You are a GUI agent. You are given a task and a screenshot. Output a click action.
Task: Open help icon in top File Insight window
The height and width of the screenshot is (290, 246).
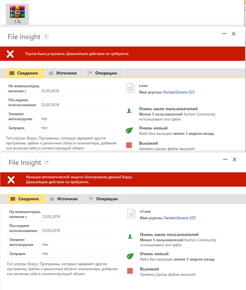(x=46, y=37)
